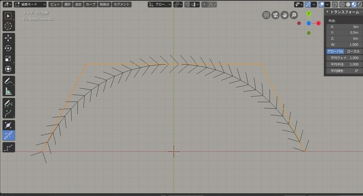The height and width of the screenshot is (196, 363).
Task: Select the Extrude curve tool
Action: click(8, 113)
